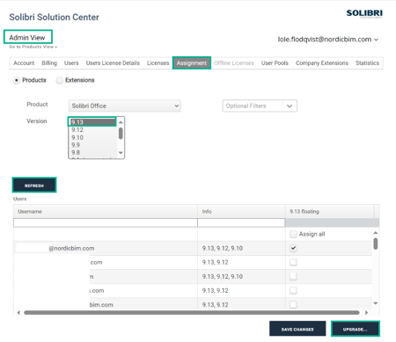Uncheck floating license for first nordicbim.com user
Screen dimensions: 396x342
click(x=293, y=248)
